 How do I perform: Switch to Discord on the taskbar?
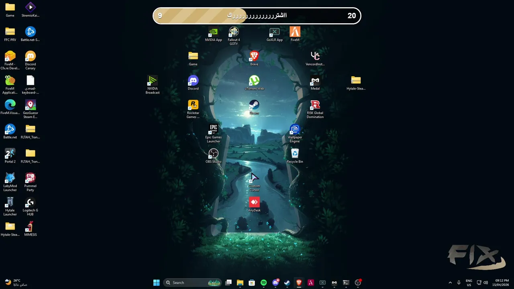(275, 283)
